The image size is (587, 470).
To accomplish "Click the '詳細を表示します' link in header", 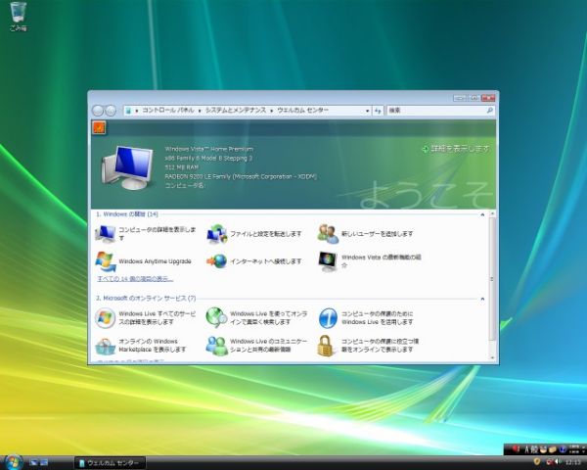I will [x=459, y=149].
